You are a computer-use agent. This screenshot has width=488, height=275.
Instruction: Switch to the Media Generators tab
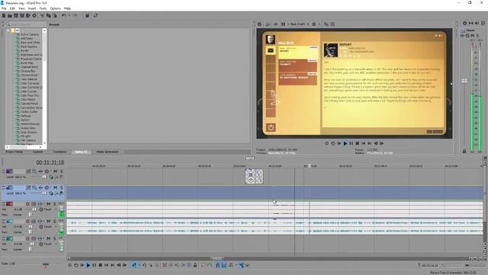pyautogui.click(x=107, y=152)
